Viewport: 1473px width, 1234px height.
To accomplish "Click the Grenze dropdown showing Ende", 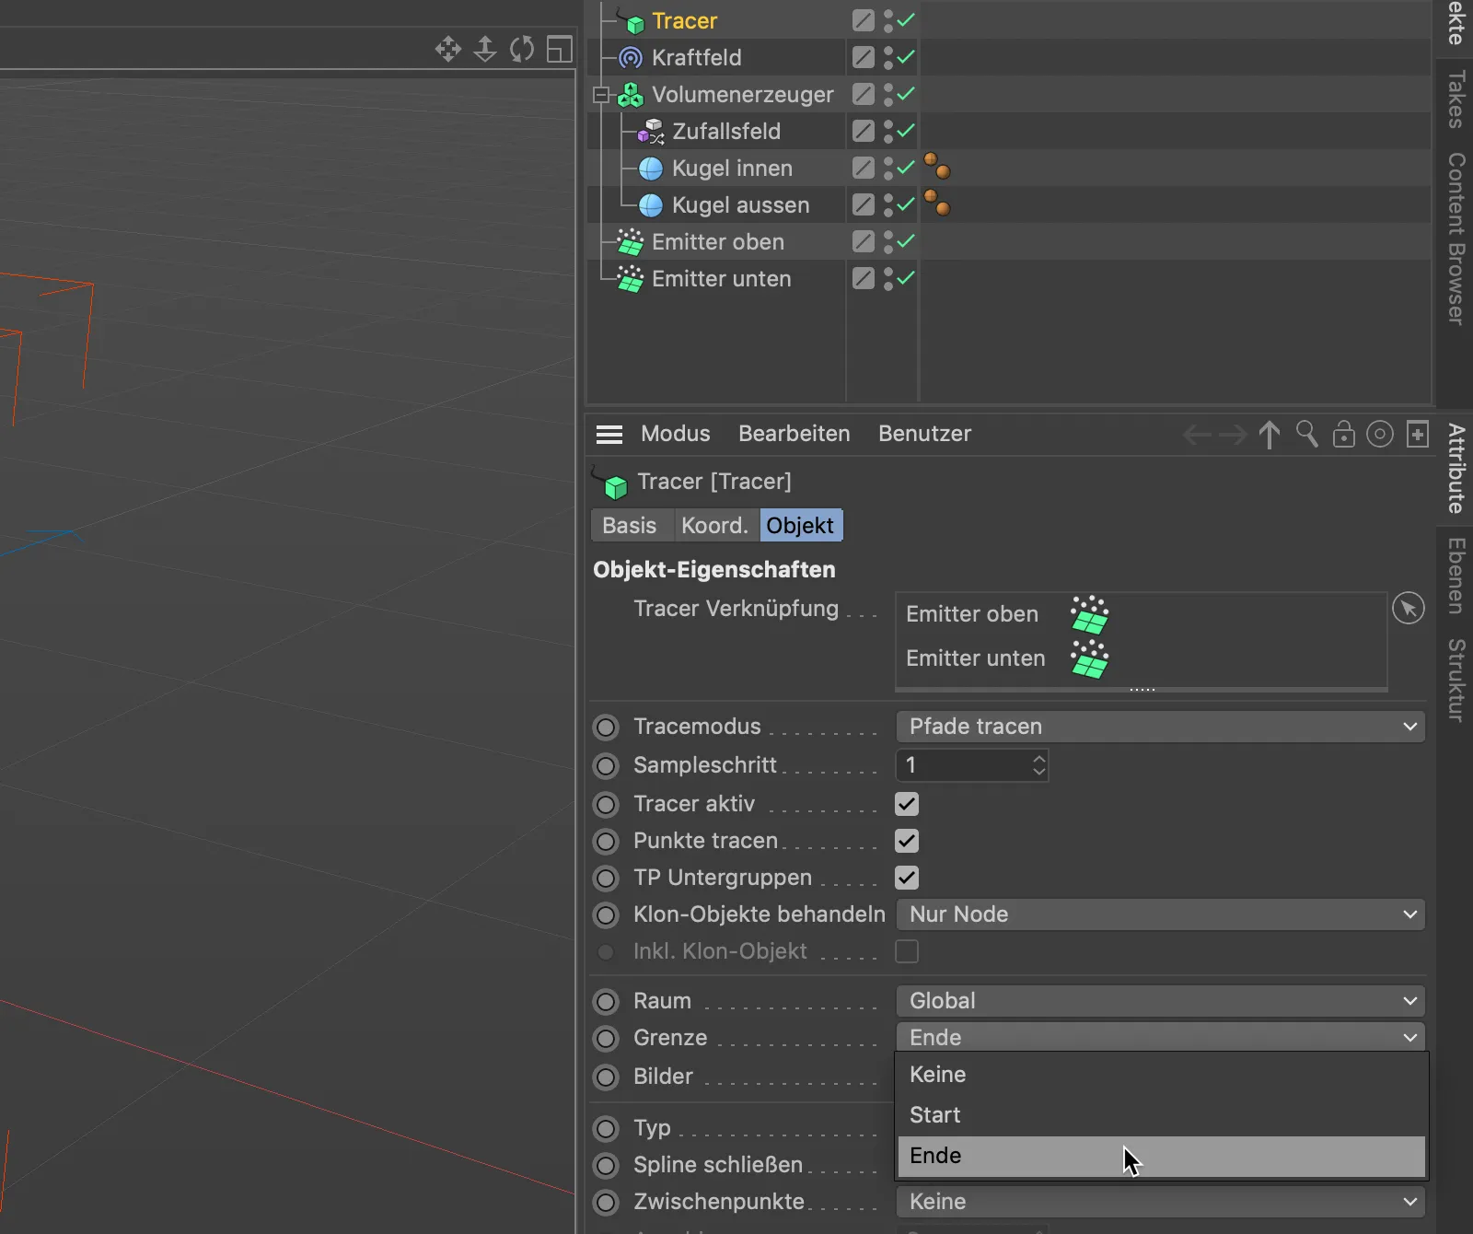I will pos(1160,1037).
